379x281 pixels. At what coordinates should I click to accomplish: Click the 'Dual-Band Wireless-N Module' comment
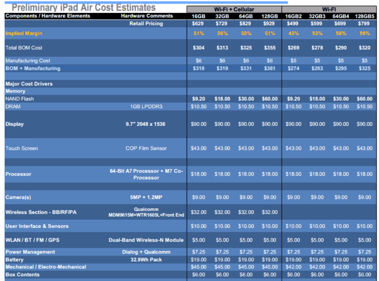146,240
